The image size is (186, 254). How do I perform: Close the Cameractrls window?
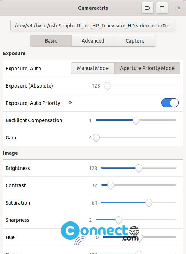179,8
